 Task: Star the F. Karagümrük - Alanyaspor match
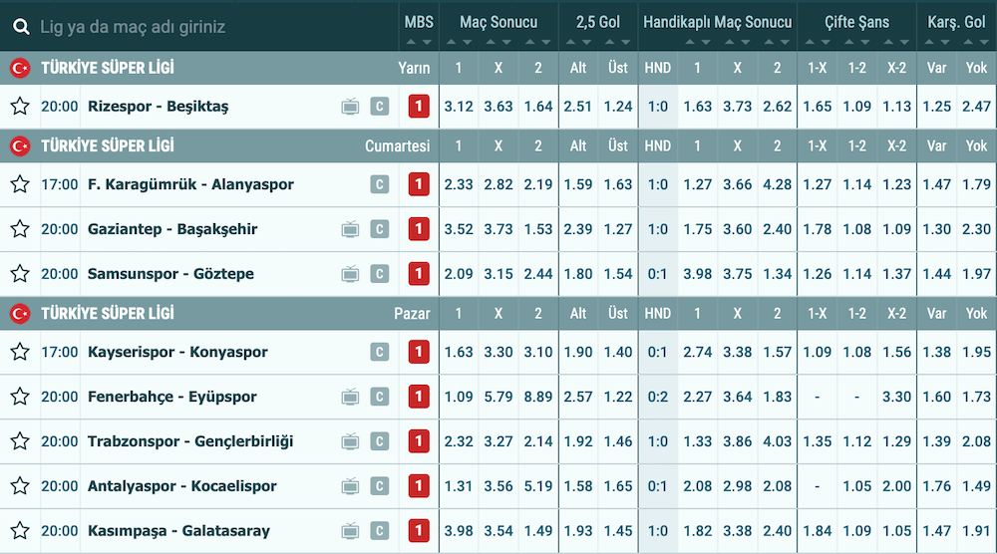point(20,184)
